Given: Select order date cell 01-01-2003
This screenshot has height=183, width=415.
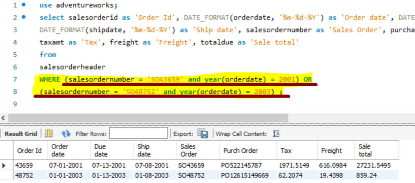Looking at the screenshot, I should pyautogui.click(x=69, y=175).
